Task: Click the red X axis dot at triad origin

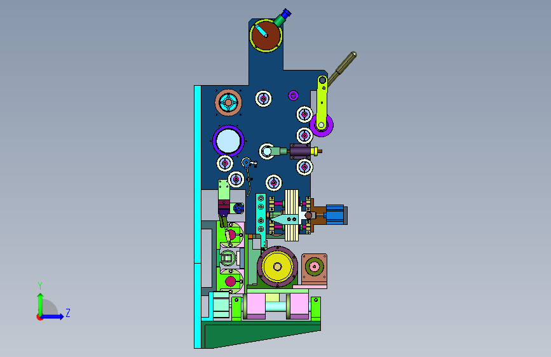Action: click(39, 317)
